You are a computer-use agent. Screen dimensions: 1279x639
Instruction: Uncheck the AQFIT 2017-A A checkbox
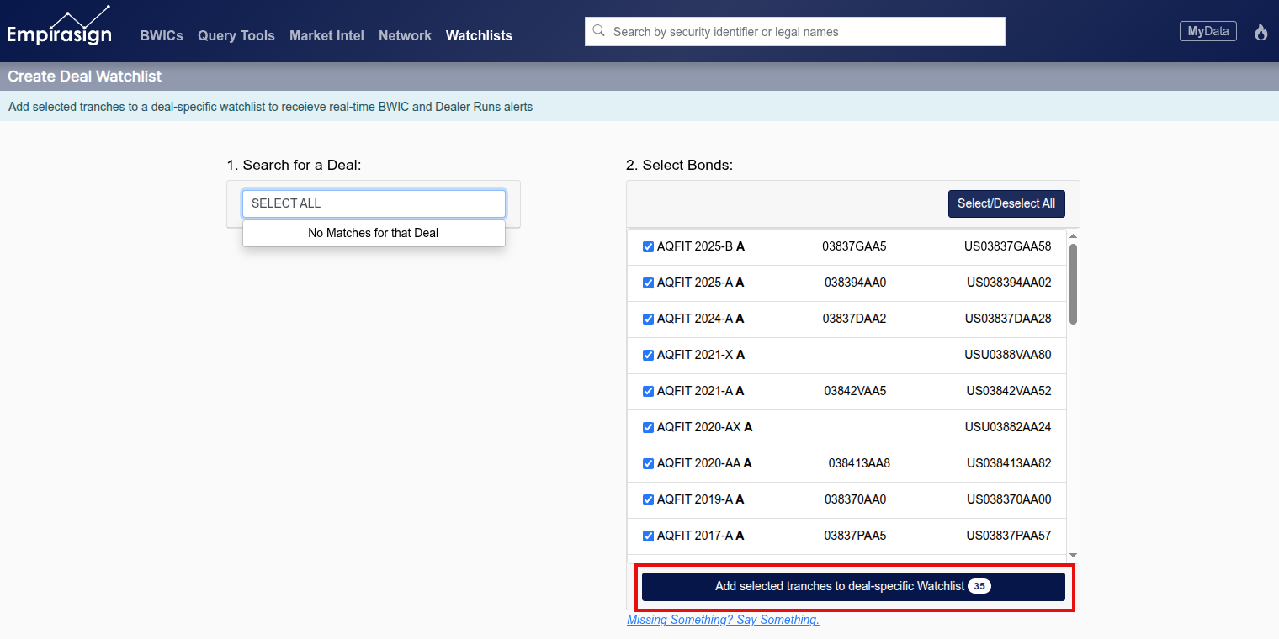(648, 536)
